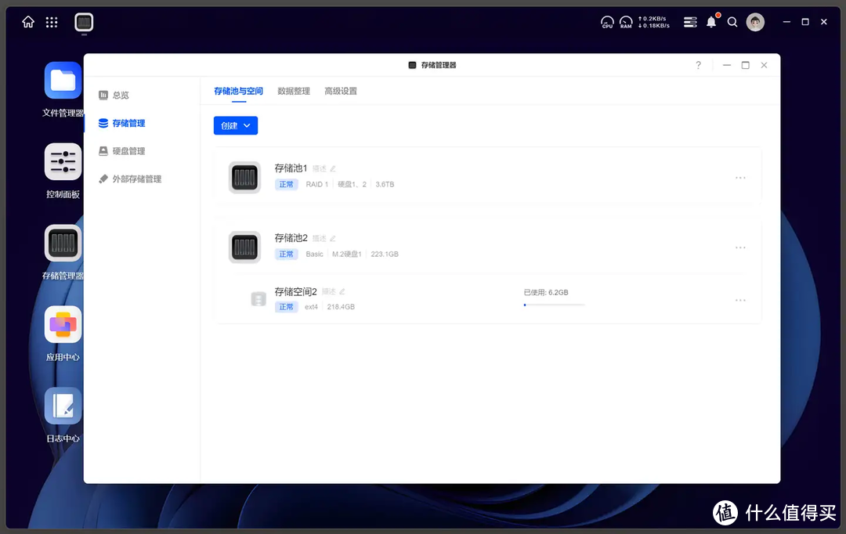Open the more options menu for 存储空间2
Screen dimensions: 846x534
pos(740,300)
